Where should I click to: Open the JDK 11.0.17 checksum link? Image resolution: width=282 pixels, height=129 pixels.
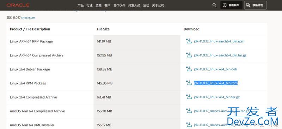(28, 18)
